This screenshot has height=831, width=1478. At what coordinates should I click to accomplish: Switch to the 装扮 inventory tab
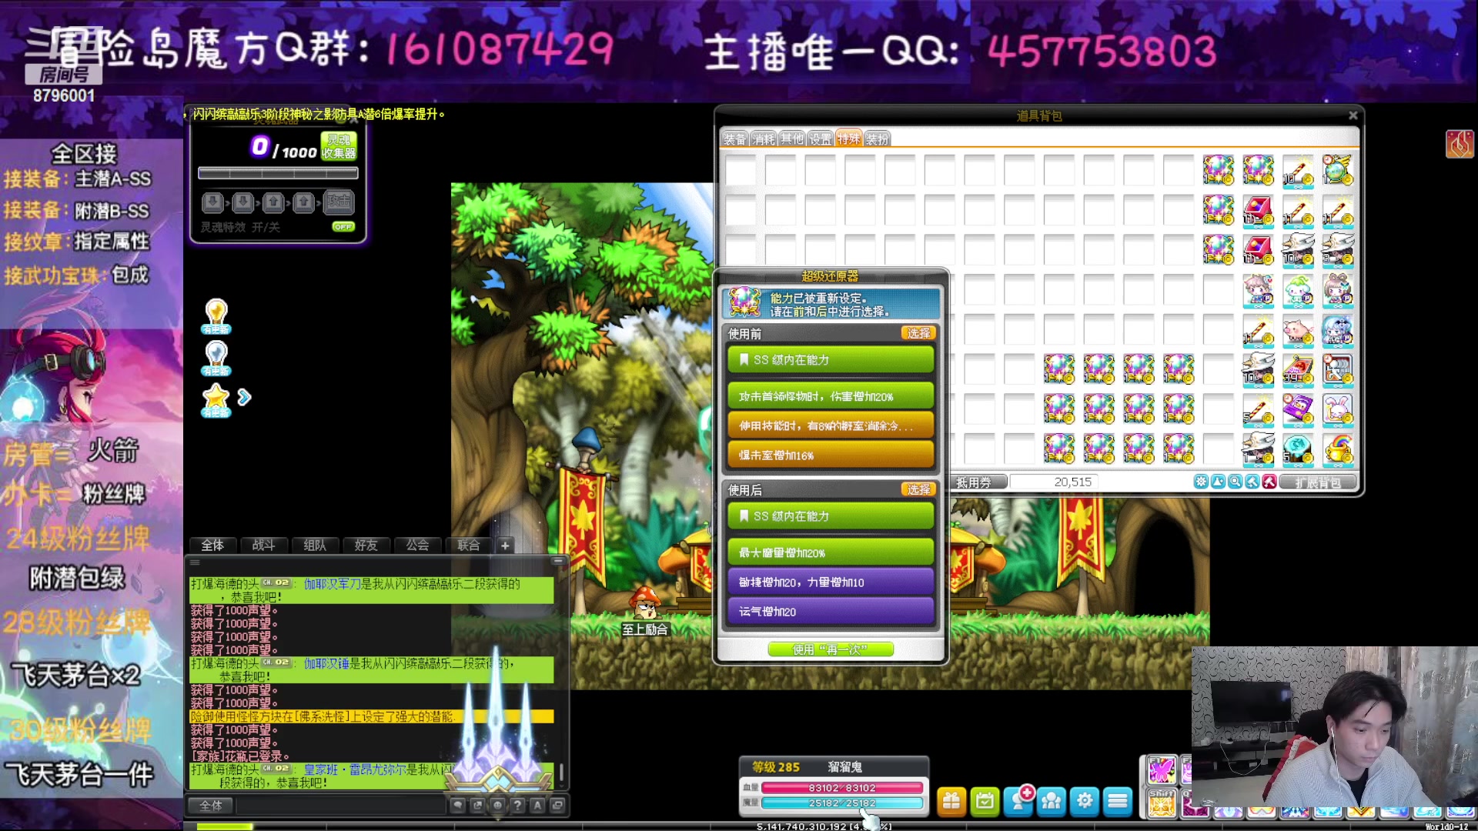coord(878,139)
